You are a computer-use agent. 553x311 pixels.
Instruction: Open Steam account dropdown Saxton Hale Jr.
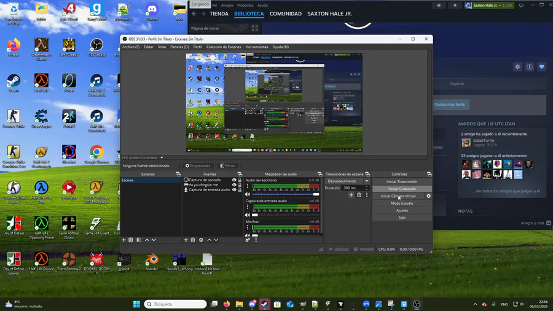point(489,6)
